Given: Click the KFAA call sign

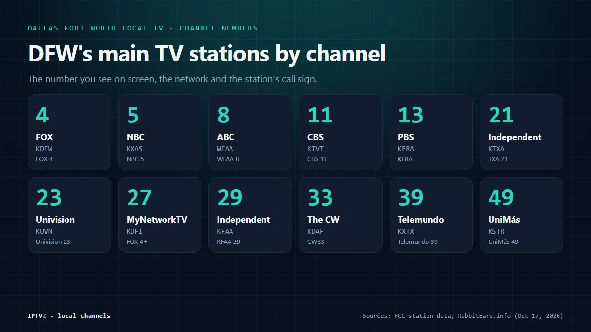Looking at the screenshot, I should pyautogui.click(x=225, y=231).
